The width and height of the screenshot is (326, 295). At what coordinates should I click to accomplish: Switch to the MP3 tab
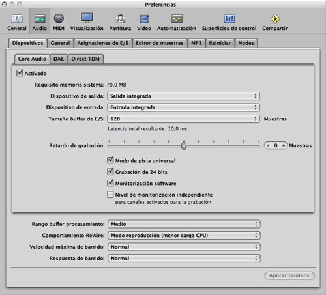[196, 43]
